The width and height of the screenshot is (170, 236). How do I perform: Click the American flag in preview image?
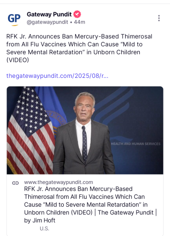(30, 131)
